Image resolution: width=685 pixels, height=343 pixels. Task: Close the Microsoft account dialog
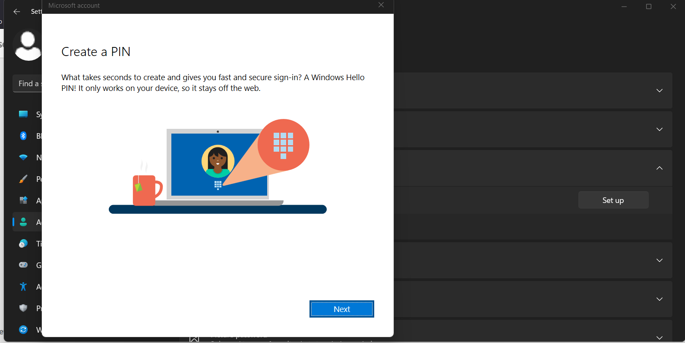pos(381,5)
